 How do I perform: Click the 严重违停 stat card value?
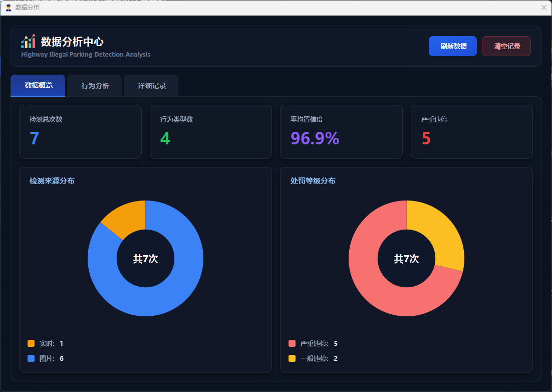point(426,138)
